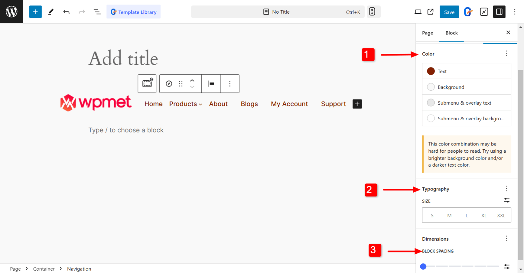Open the block inserter with the plus icon

(35, 12)
